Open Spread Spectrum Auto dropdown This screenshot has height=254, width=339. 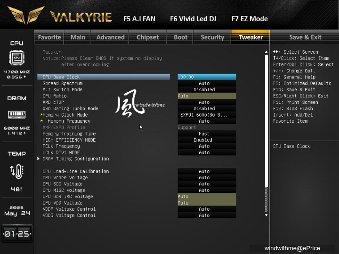[x=207, y=83]
